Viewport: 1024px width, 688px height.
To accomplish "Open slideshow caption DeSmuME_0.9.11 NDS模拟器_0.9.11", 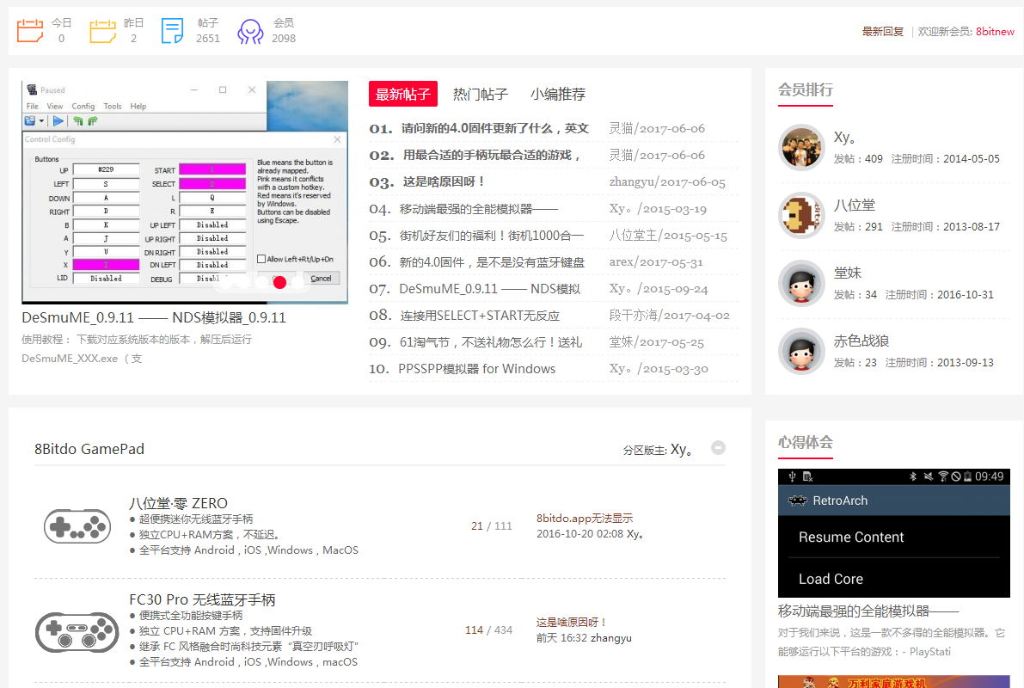I will (153, 317).
